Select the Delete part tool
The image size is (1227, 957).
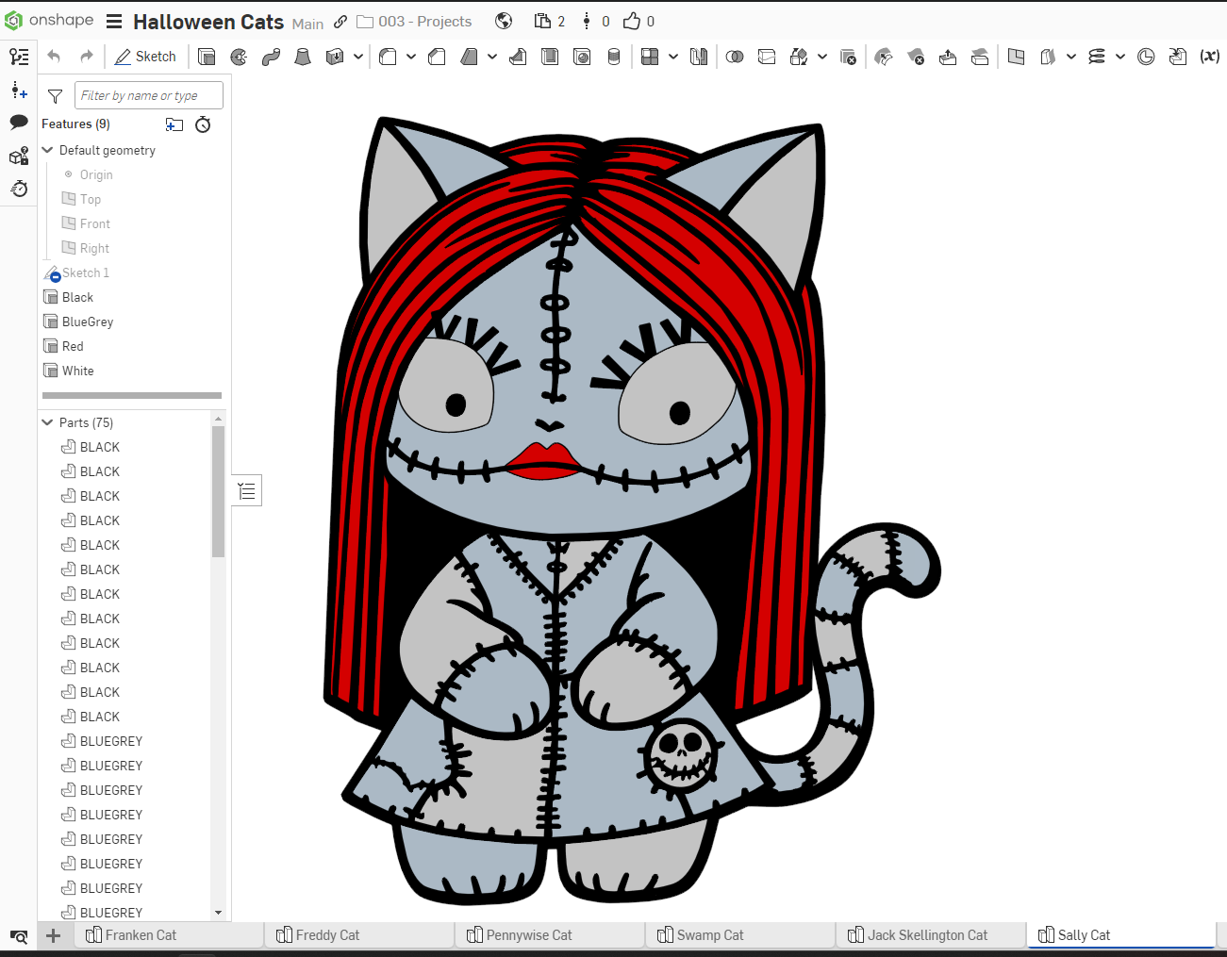[848, 57]
